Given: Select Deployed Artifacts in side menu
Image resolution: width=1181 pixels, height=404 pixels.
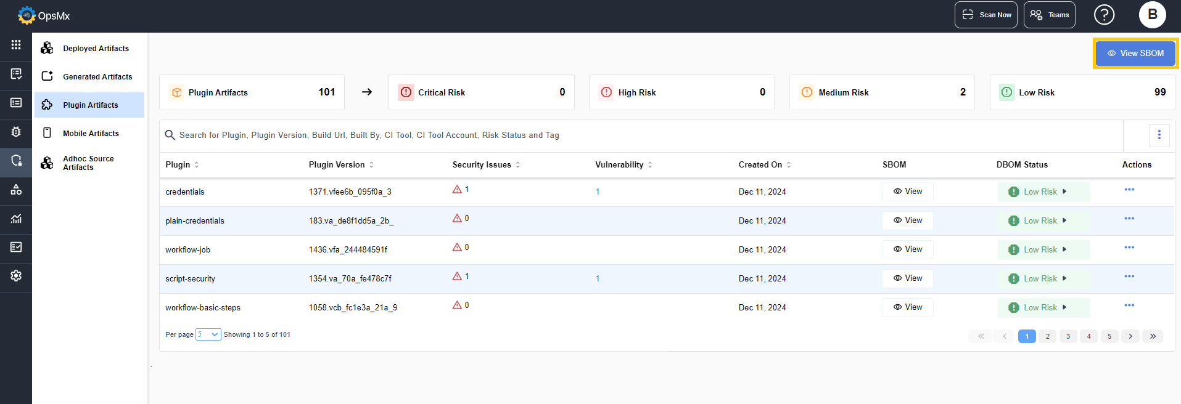Looking at the screenshot, I should (x=96, y=49).
